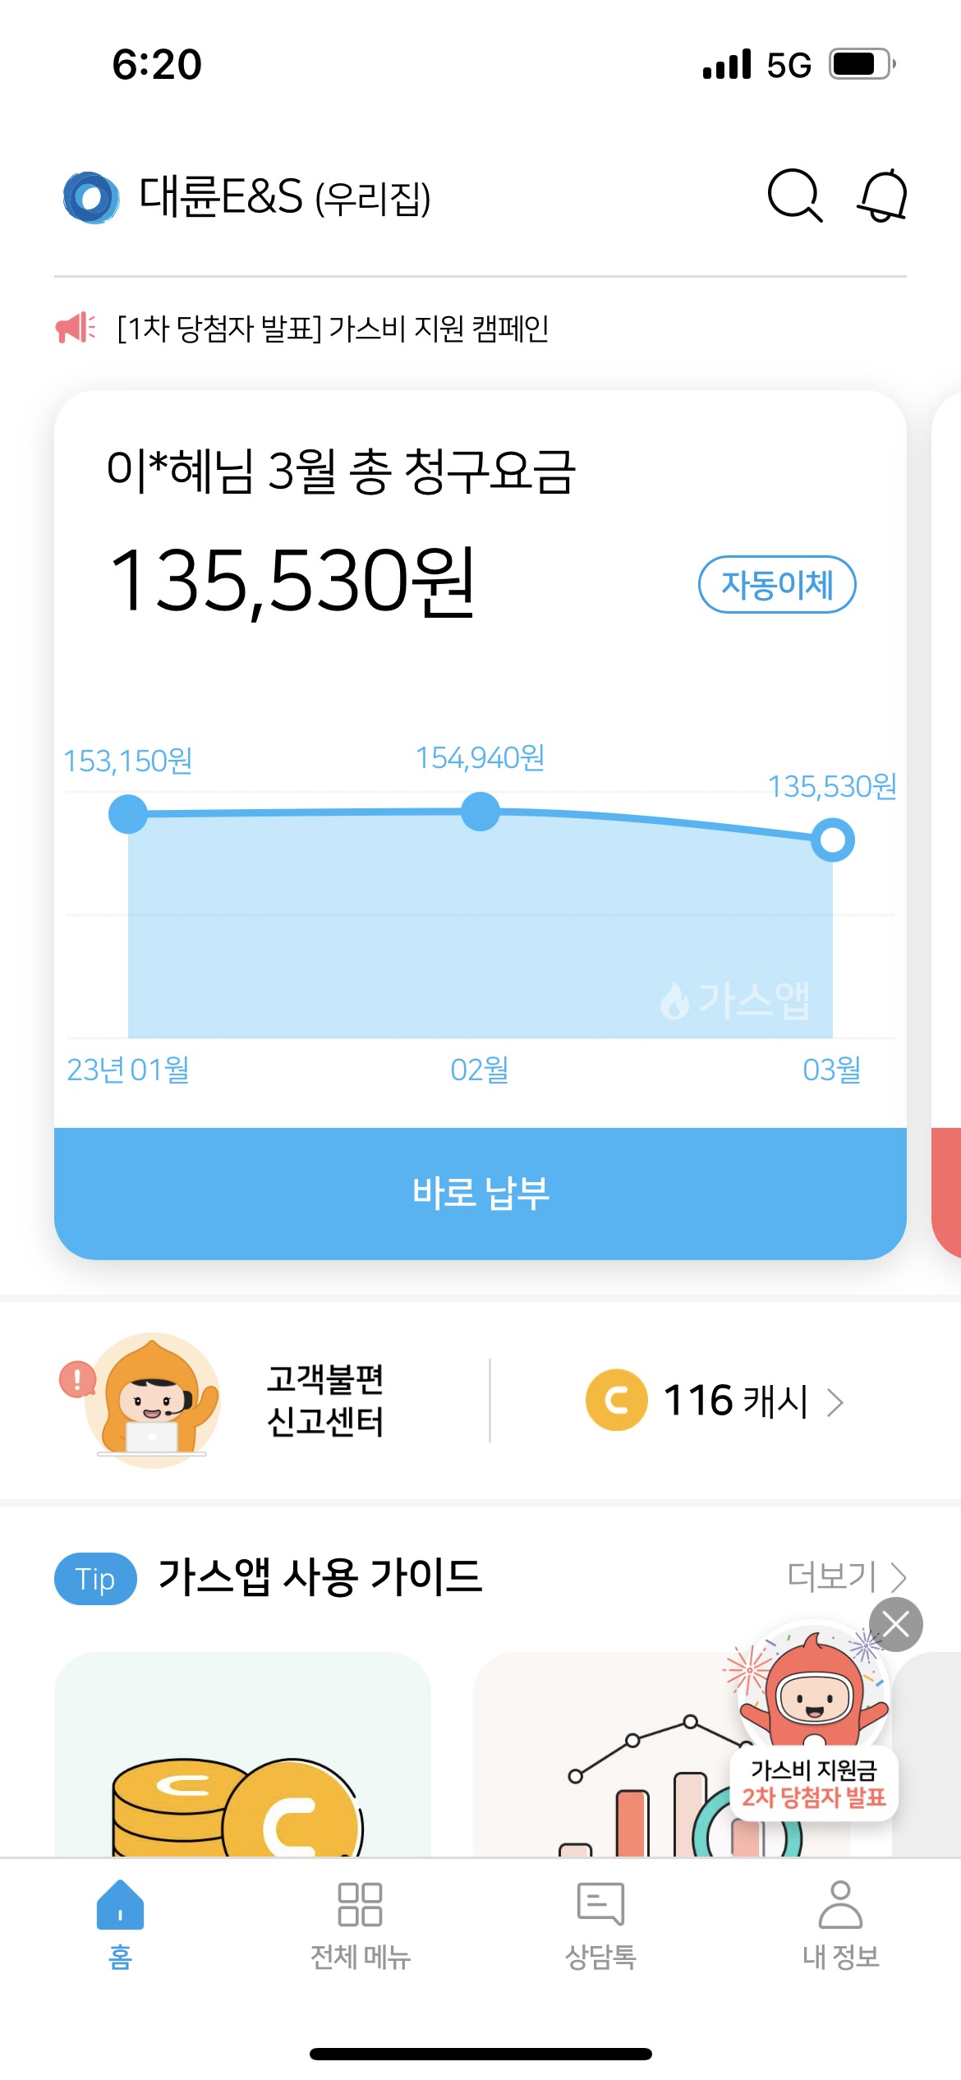
Task: Open the 가스비 지원 캠페인 announcement
Action: tap(333, 329)
